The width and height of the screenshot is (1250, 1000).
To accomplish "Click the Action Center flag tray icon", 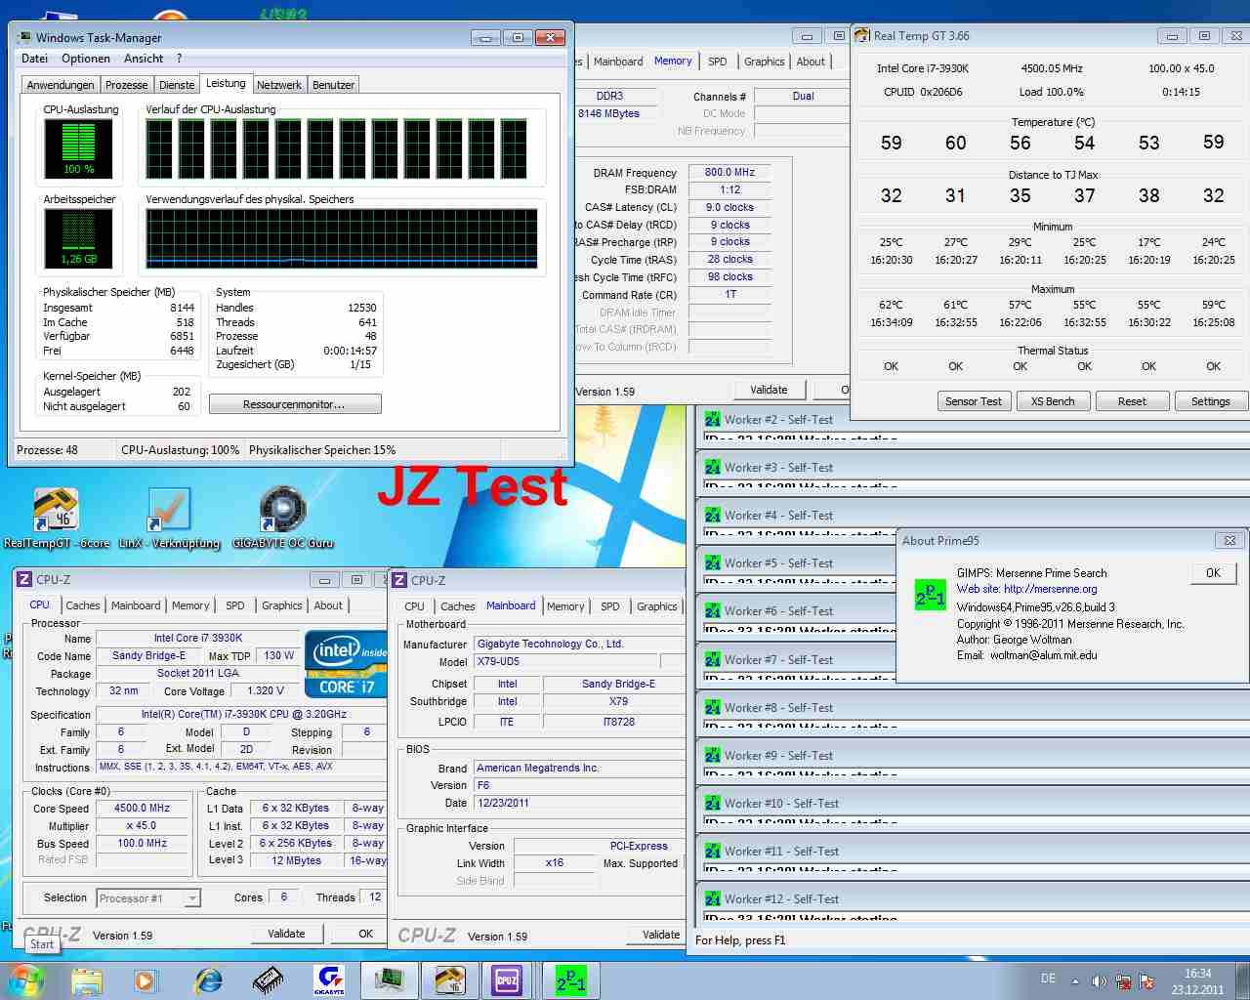I will point(1147,980).
